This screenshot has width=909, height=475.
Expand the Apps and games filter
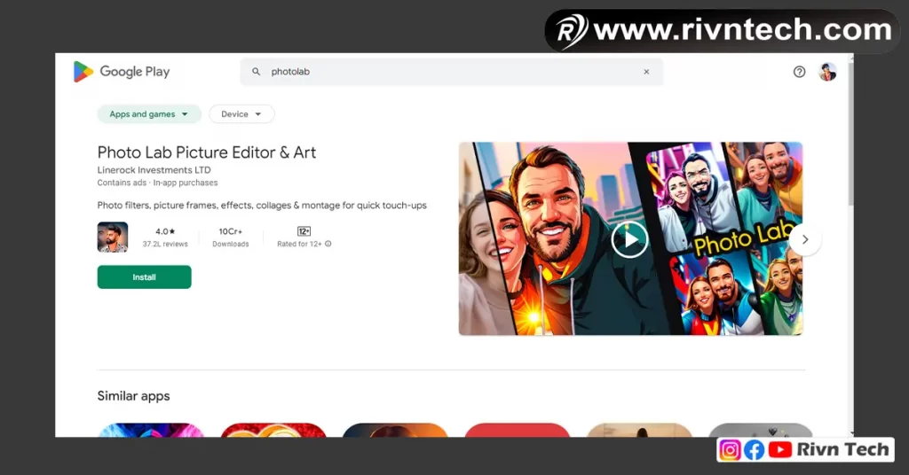(x=149, y=114)
